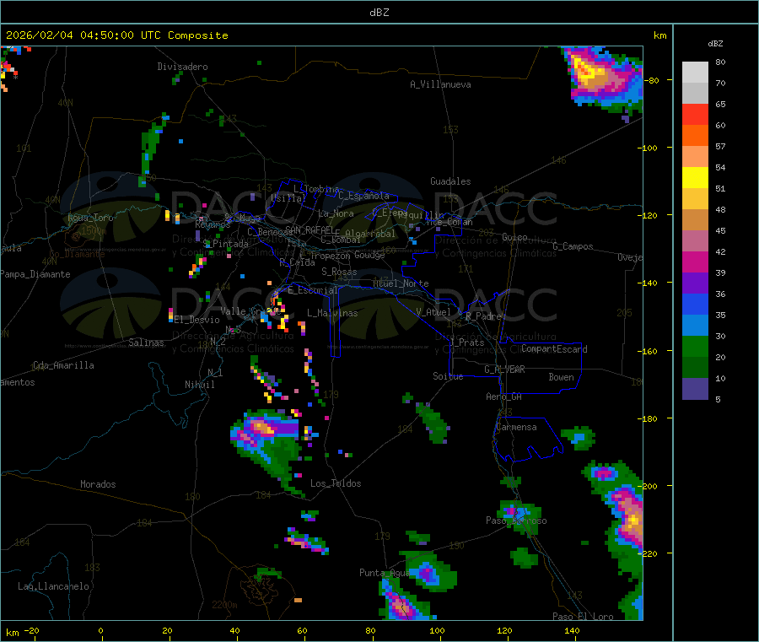Select the A_Villanueva map label
759x642 pixels.
tap(440, 84)
